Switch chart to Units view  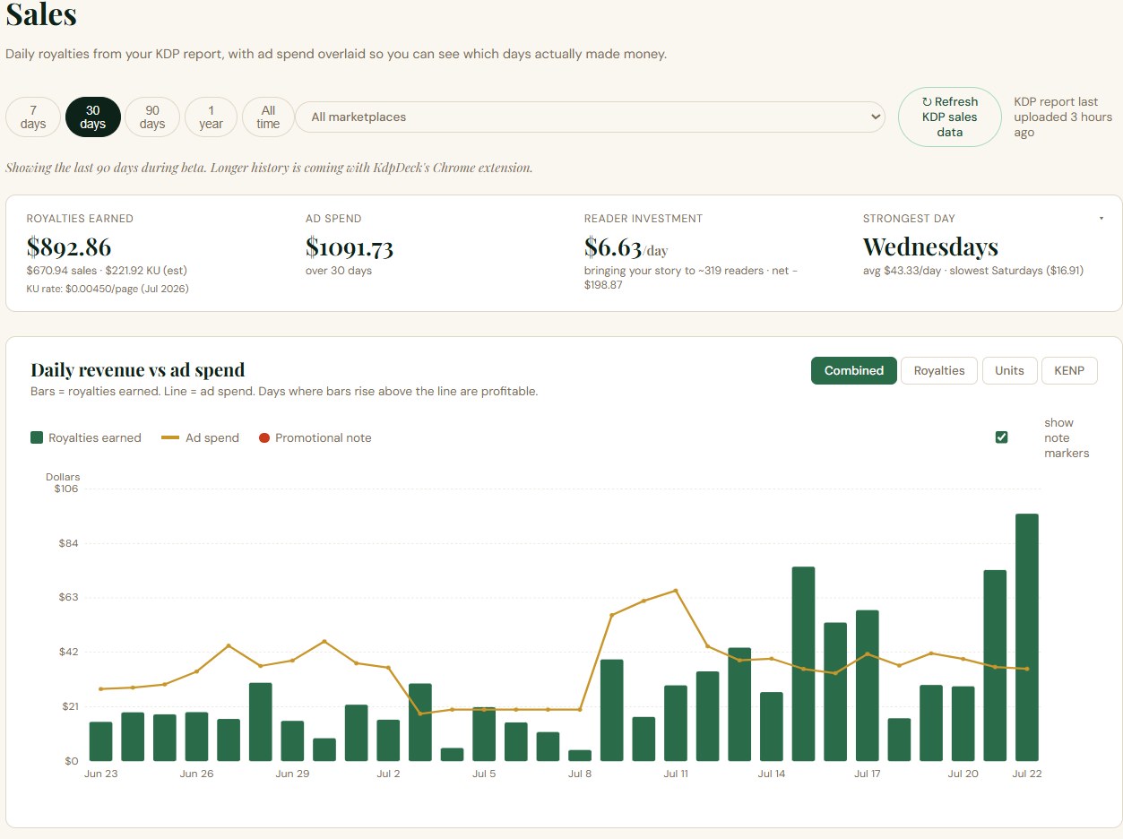[x=1009, y=370]
